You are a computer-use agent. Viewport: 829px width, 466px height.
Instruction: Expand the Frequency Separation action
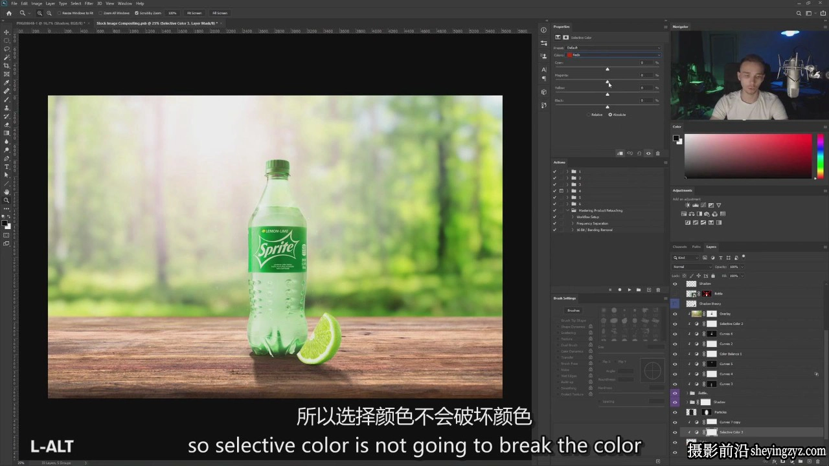click(x=573, y=223)
